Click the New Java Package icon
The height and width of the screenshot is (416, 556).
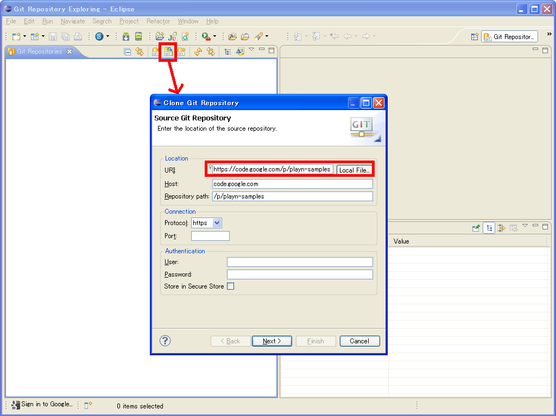point(160,36)
